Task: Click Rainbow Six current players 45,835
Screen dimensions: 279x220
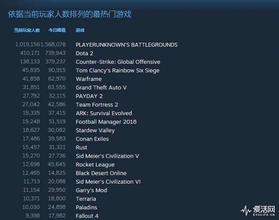Action: (31, 70)
